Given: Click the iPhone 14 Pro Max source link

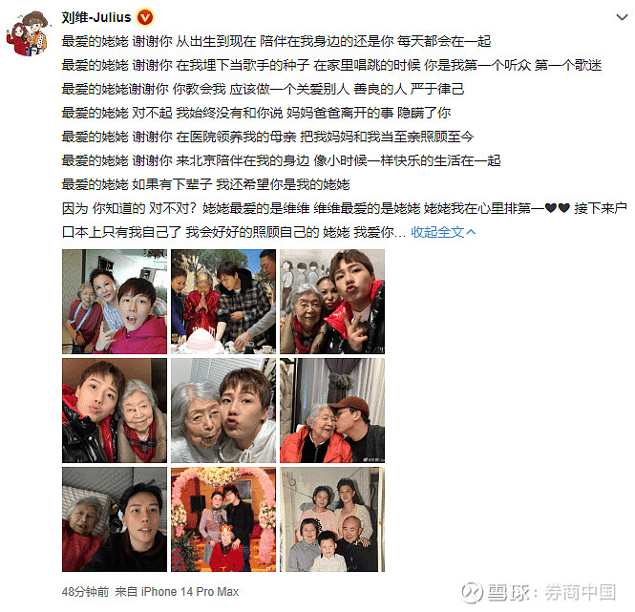Looking at the screenshot, I should click(189, 592).
